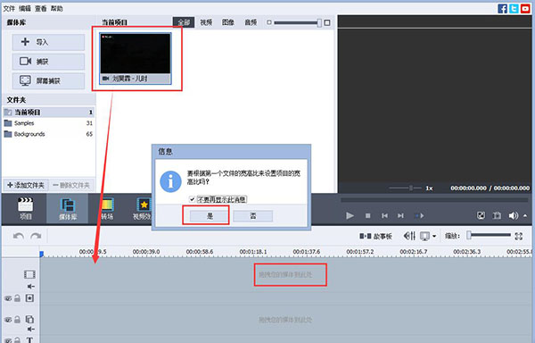Open the 转场 (Transitions) section
The width and height of the screenshot is (535, 343).
[107, 208]
